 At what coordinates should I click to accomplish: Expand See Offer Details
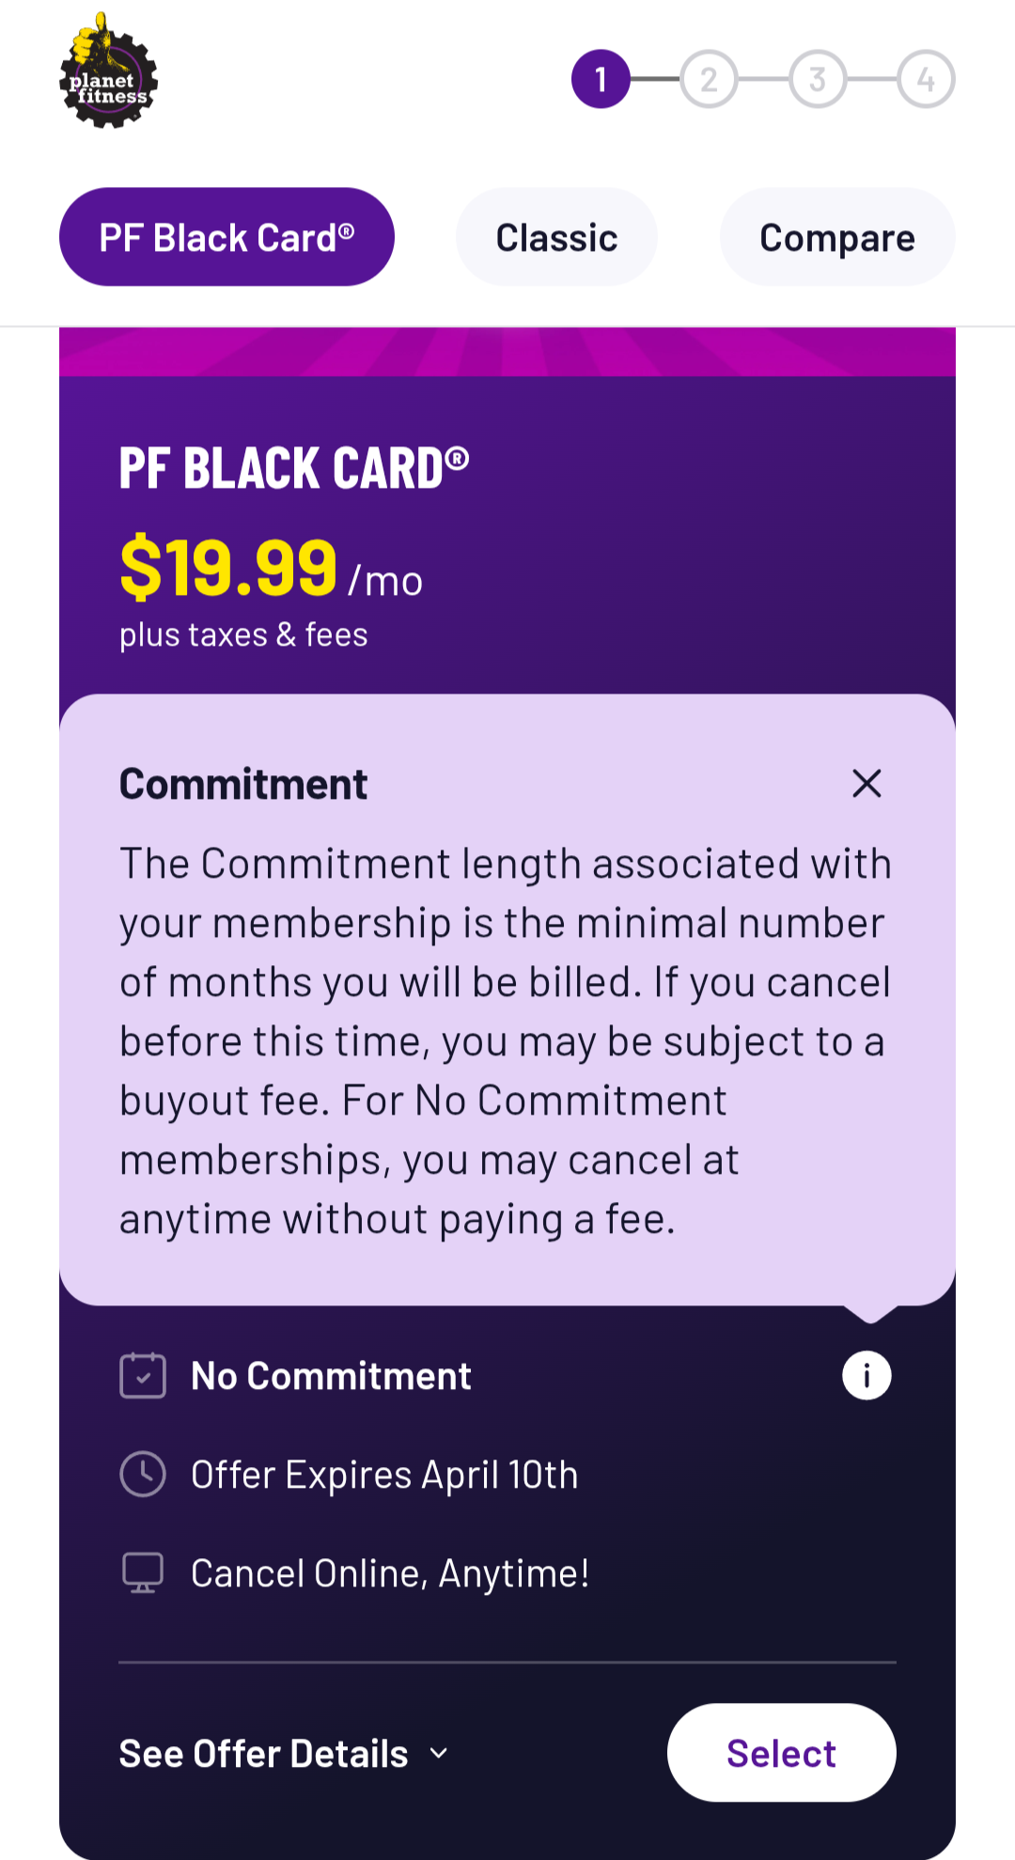(x=264, y=1753)
